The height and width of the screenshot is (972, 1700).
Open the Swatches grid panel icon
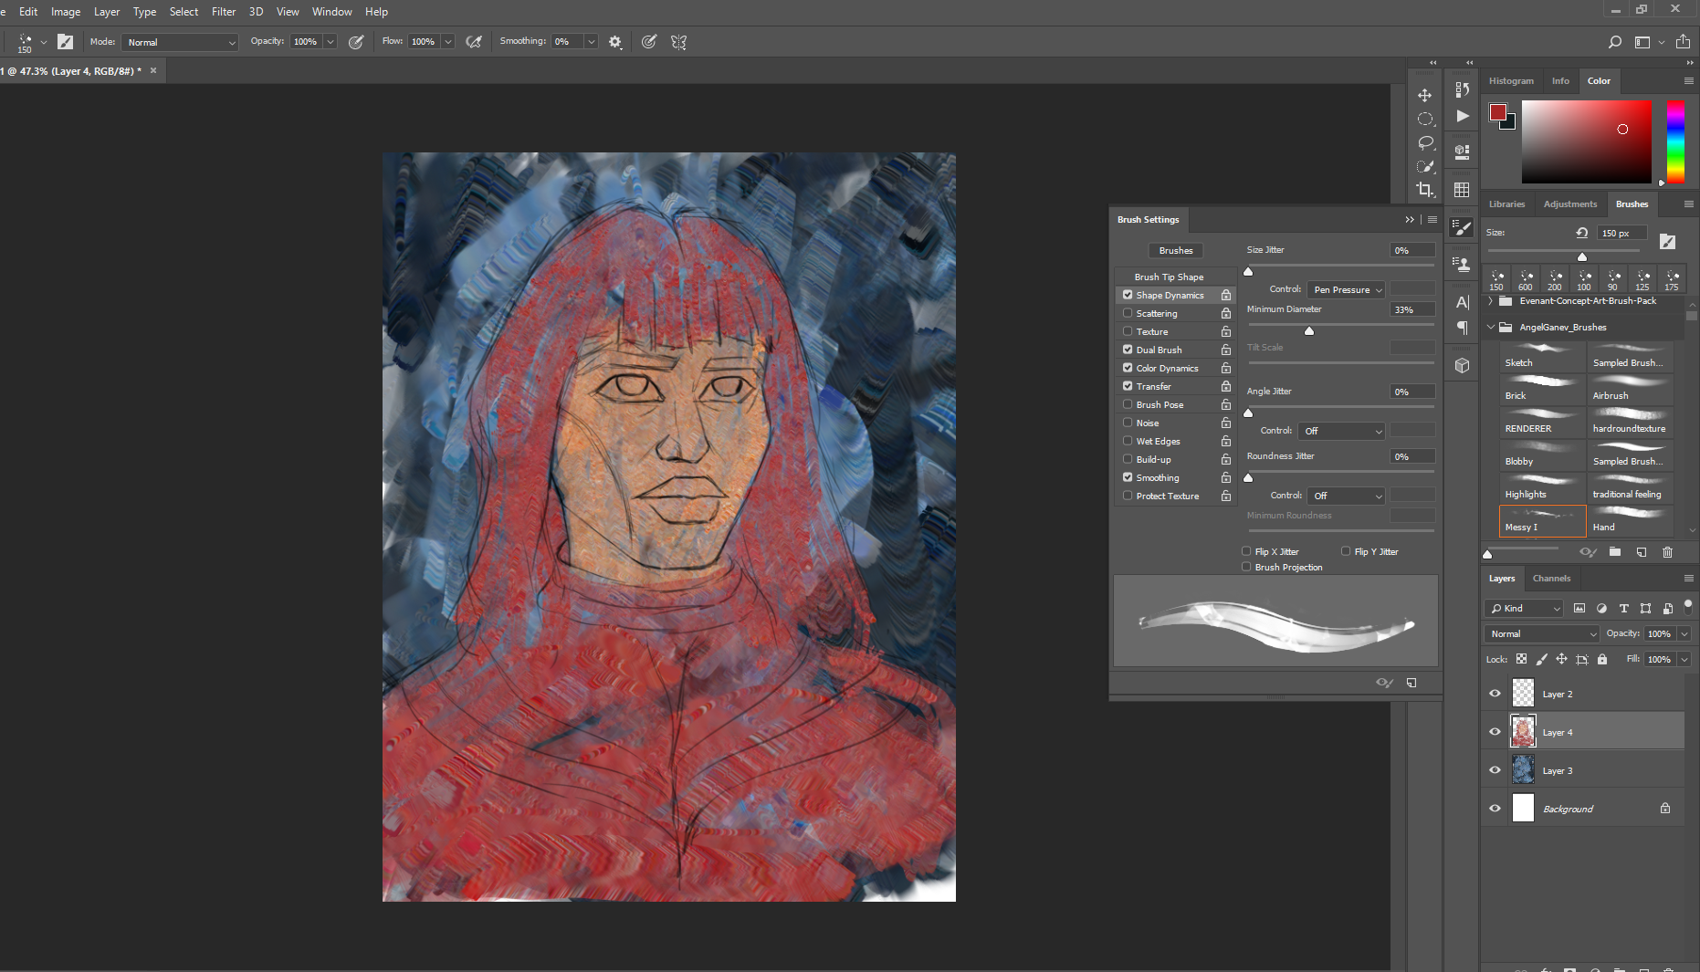[x=1462, y=190]
